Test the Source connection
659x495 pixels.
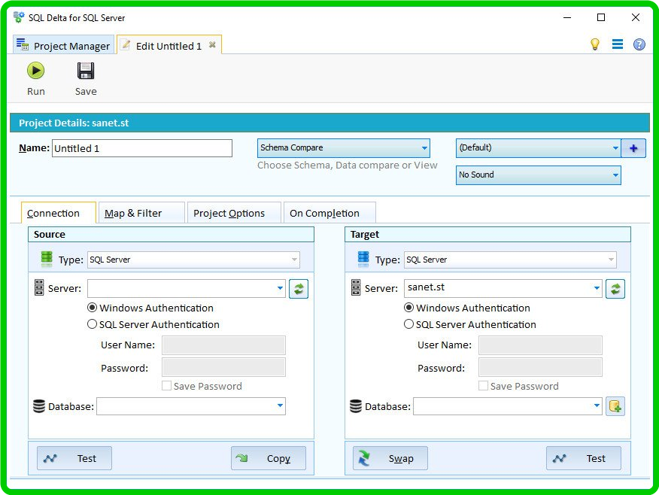coord(74,458)
